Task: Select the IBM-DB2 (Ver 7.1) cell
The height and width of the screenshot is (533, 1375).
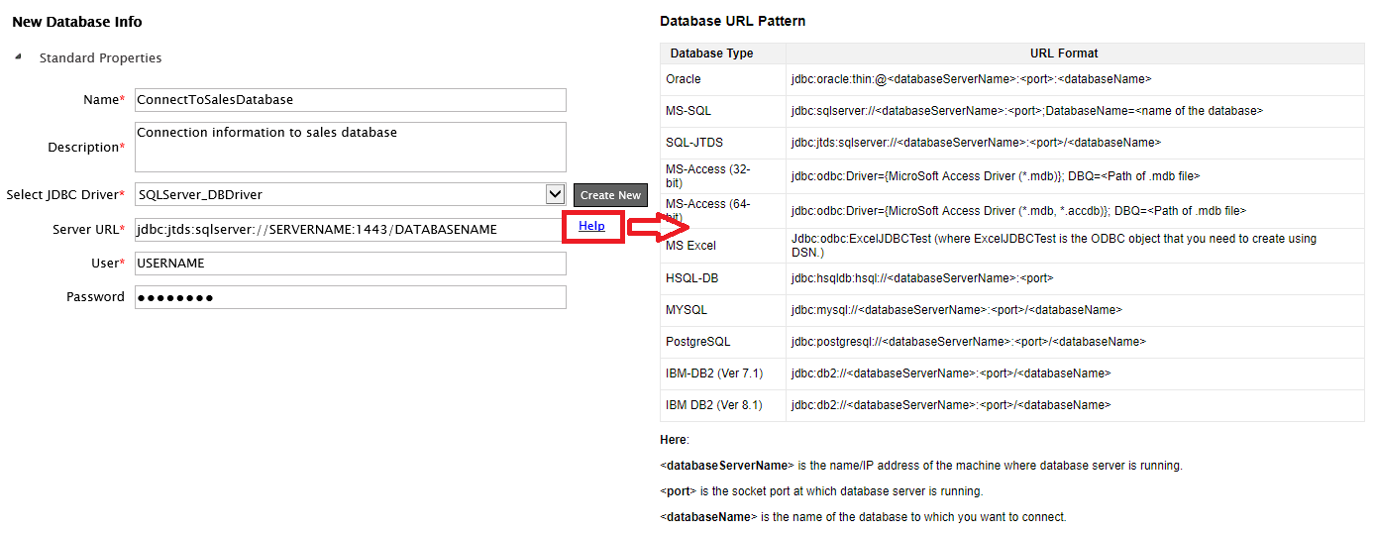Action: 723,373
